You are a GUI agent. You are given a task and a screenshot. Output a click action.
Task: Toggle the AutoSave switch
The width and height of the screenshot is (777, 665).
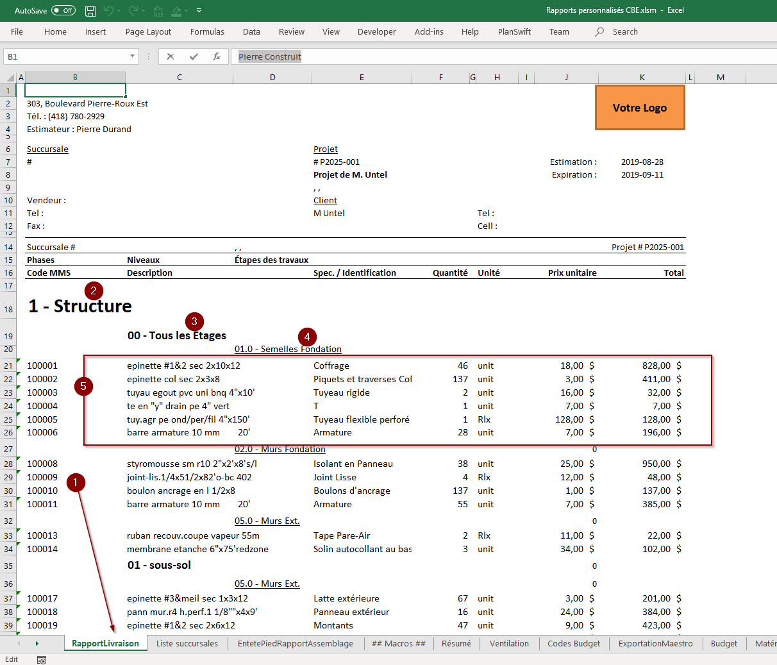click(x=63, y=11)
